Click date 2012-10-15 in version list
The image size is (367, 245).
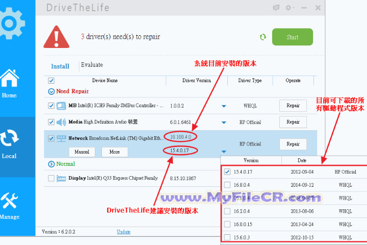click(x=302, y=237)
